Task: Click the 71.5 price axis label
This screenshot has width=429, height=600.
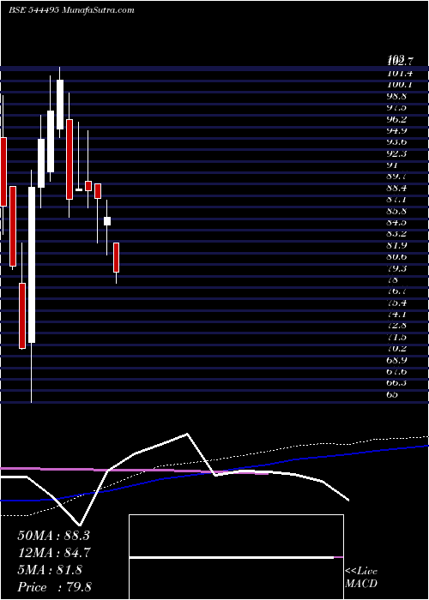Action: tap(398, 337)
